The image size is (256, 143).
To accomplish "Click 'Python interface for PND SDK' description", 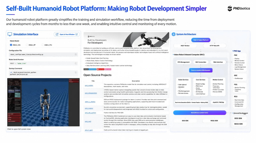I will 114,112.
